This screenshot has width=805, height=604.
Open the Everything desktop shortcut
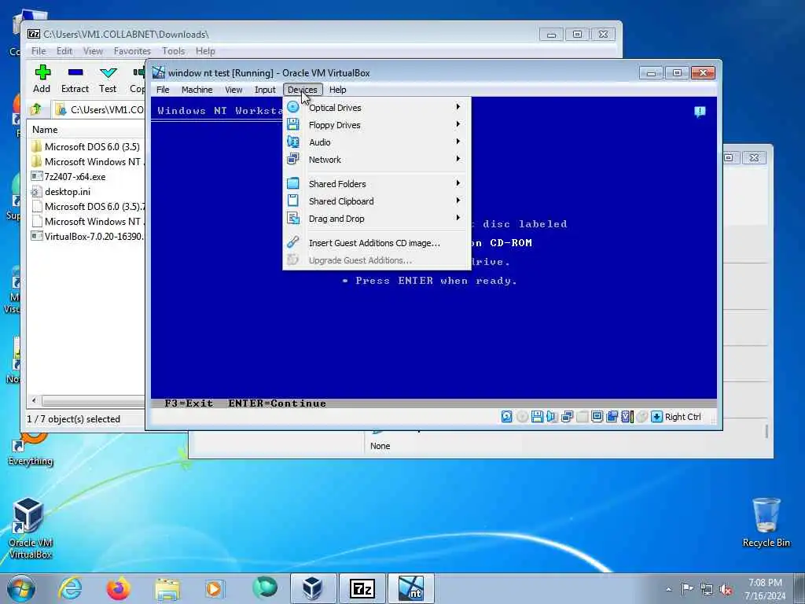pos(30,449)
